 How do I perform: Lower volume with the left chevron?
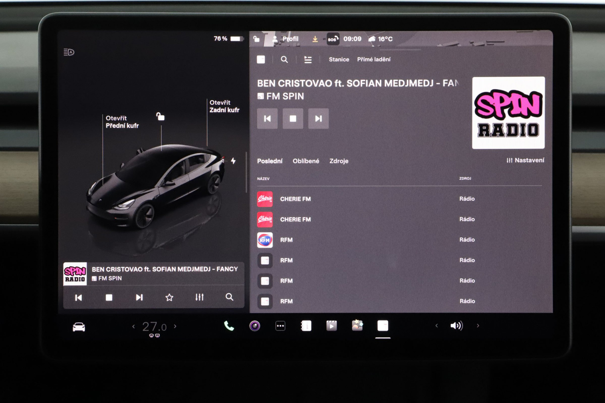tap(437, 325)
